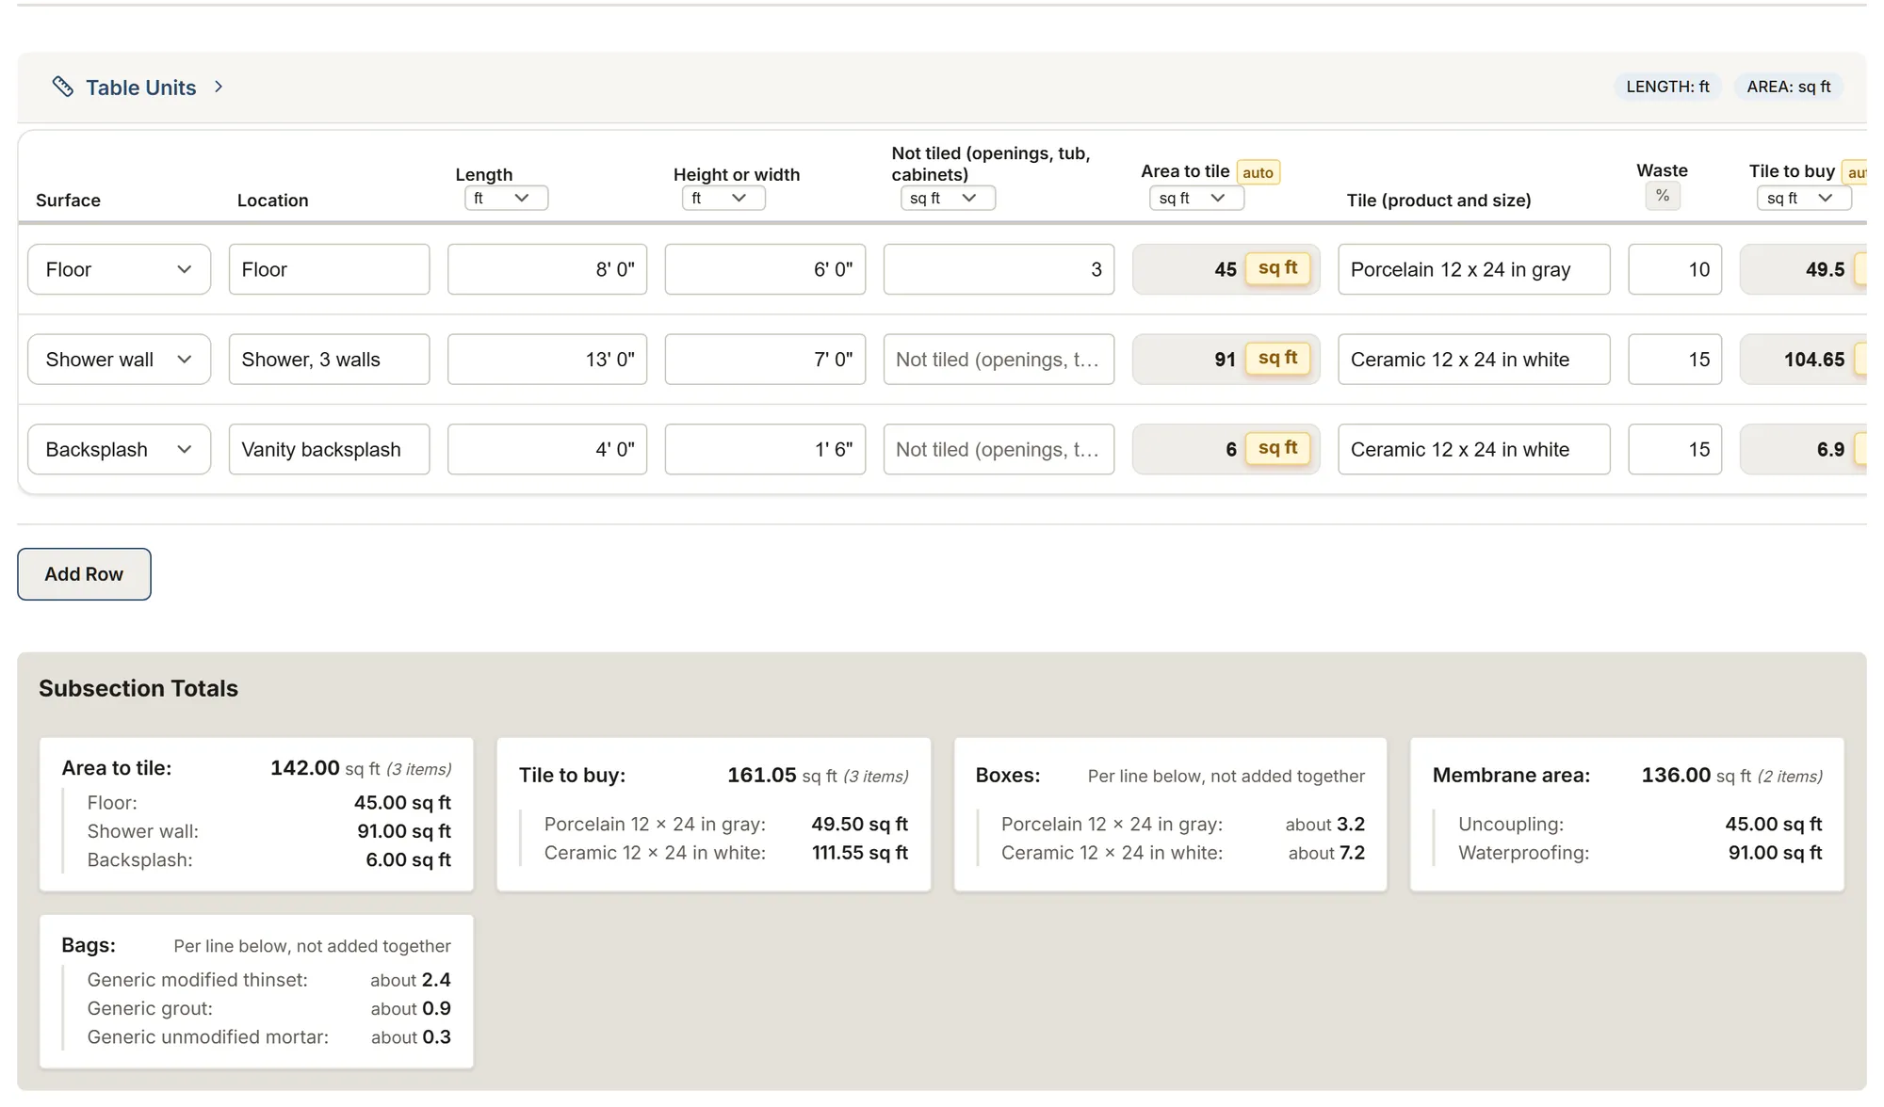Click the 13' 0" length field
Screen dimensions: 1884x1107
547,360
